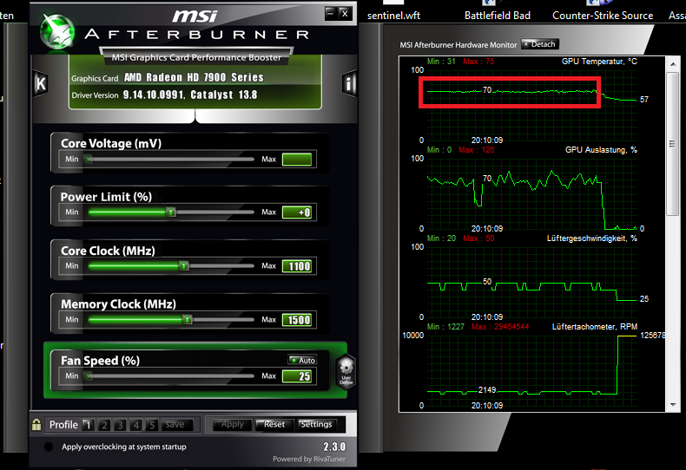Viewport: 686px width, 470px height.
Task: Click the version number 2.3.0
Action: pyautogui.click(x=334, y=447)
